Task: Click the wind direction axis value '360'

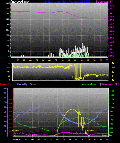Action: [x=8, y=64]
